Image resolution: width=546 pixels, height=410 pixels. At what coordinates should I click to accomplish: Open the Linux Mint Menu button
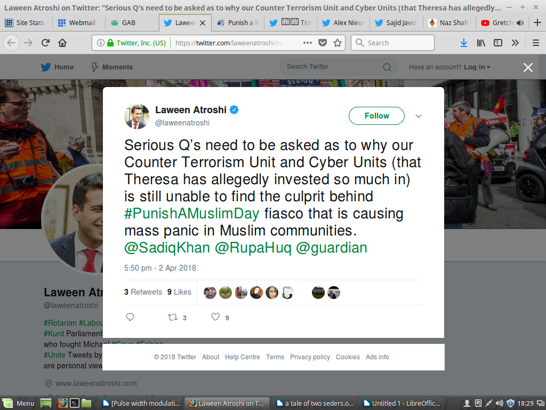[x=20, y=404]
